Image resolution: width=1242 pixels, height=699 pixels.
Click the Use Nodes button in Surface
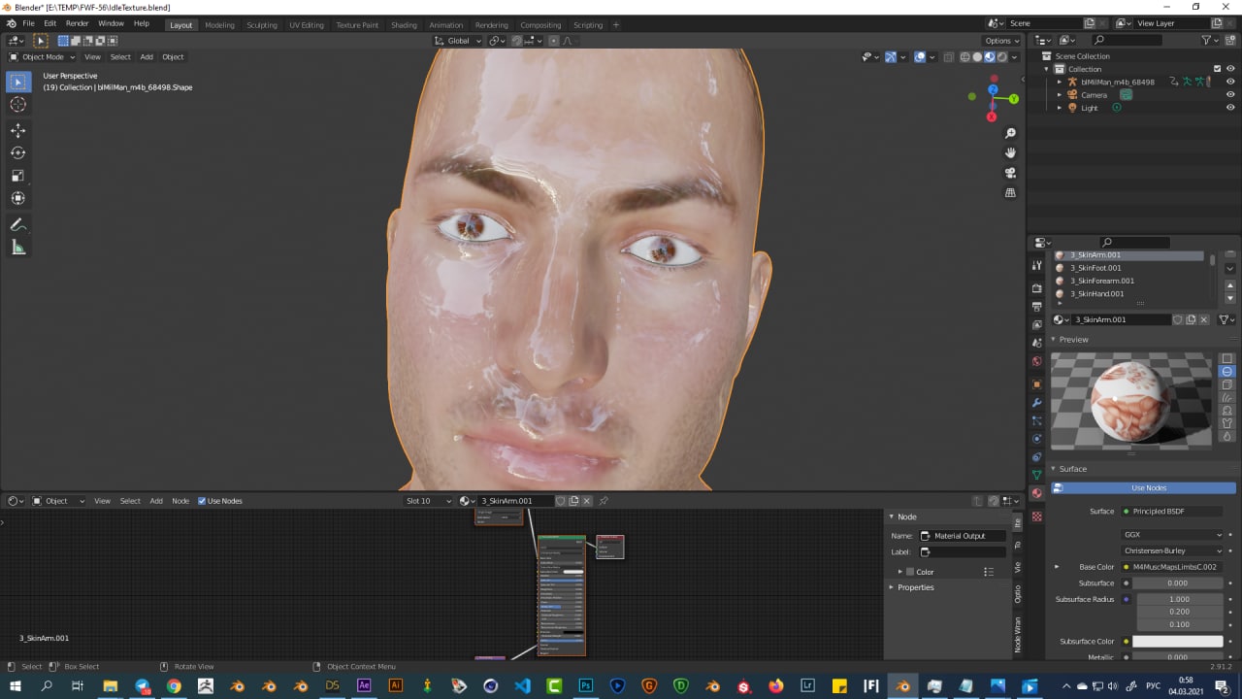coord(1143,488)
